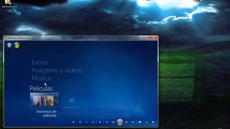Click the Back arrow in Media Center
This screenshot has height=129, width=230.
tap(9, 45)
